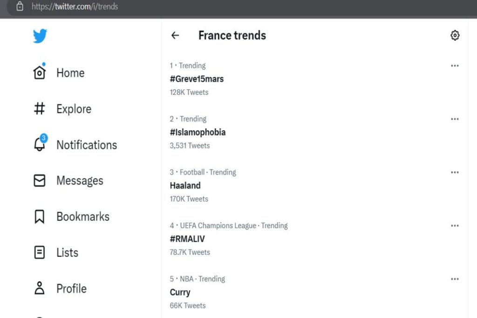Open the Lists icon

tap(40, 252)
